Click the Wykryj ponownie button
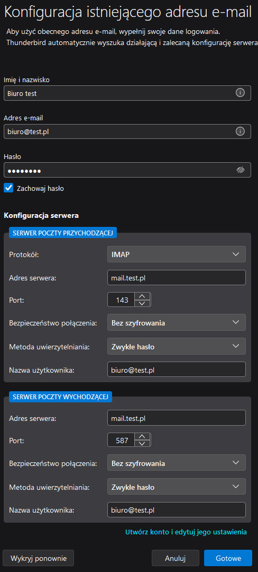Screen dimensions: 258x572 (39, 558)
